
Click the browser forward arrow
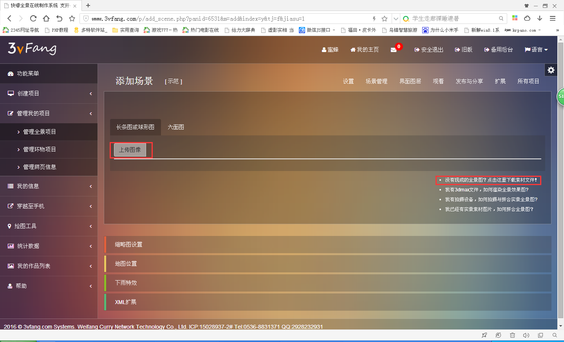(21, 18)
